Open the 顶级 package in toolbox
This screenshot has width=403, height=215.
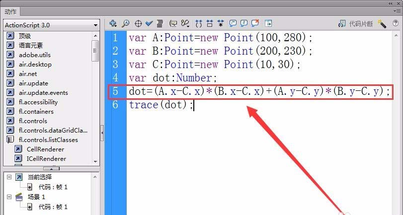click(x=25, y=36)
